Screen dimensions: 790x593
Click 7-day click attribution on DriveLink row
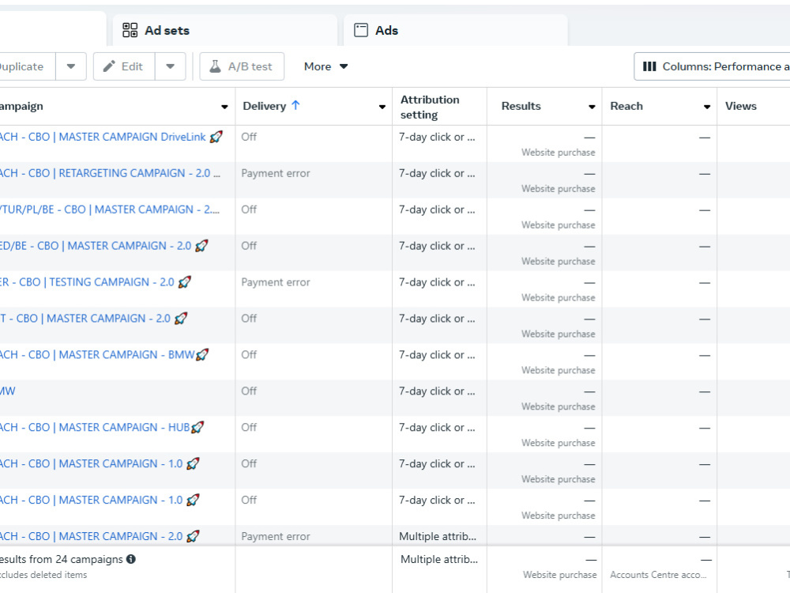click(437, 137)
